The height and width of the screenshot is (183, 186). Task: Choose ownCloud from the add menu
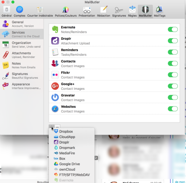click(71, 169)
